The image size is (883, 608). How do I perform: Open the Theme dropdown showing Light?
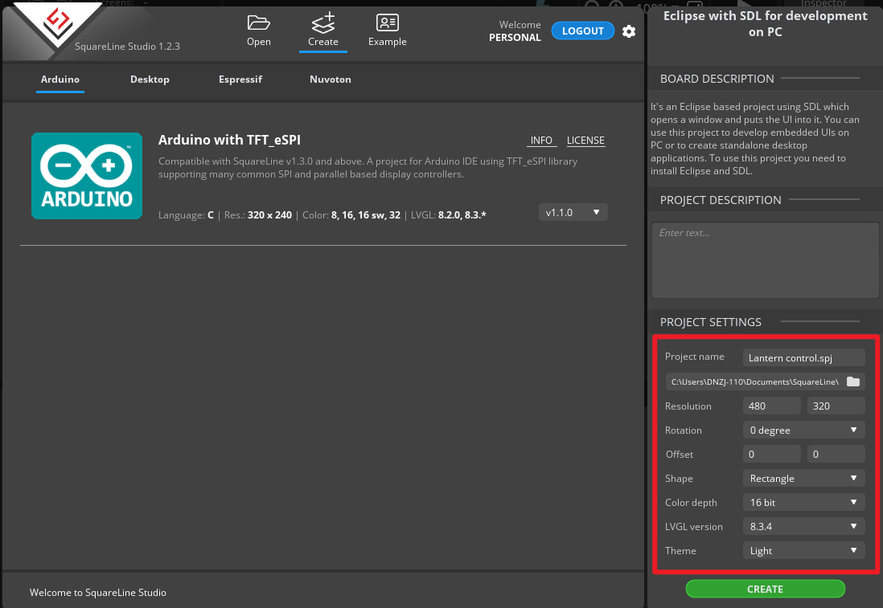click(803, 551)
